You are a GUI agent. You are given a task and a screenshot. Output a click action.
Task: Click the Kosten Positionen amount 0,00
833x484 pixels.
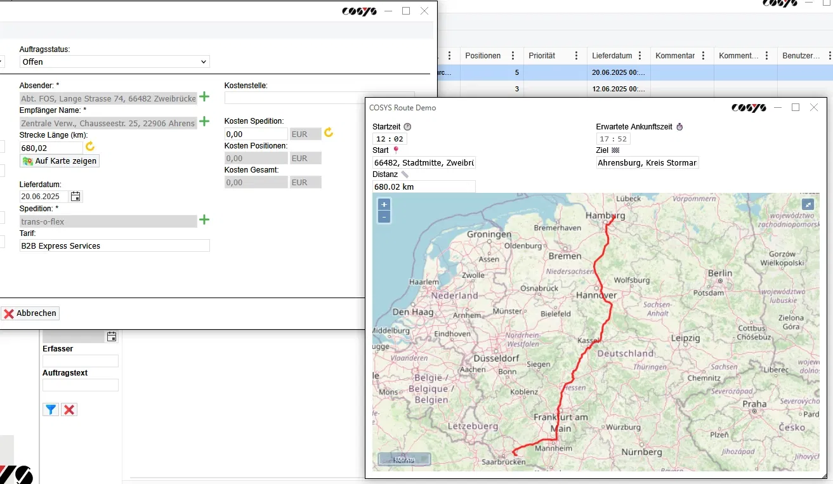tap(256, 158)
